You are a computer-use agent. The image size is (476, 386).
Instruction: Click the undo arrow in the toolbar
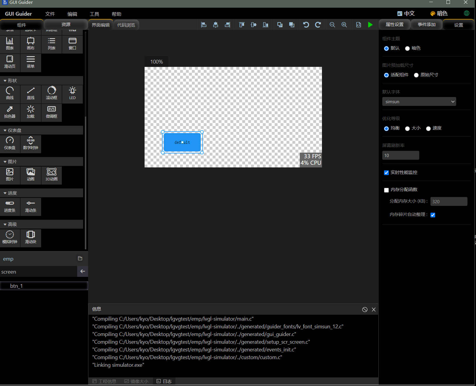306,25
